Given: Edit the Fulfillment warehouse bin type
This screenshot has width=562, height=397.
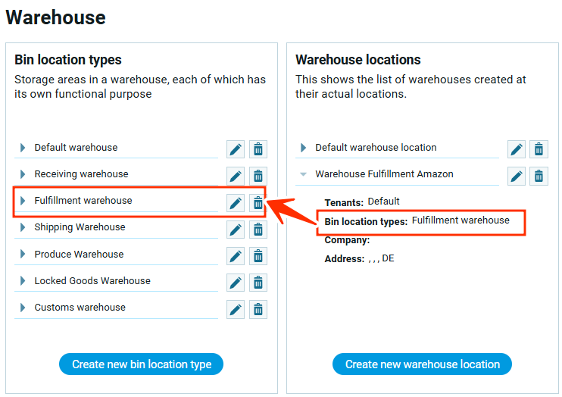Looking at the screenshot, I should (236, 203).
